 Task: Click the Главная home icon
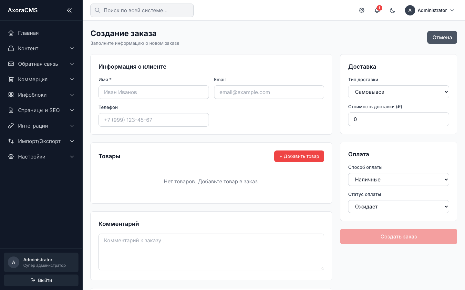pos(11,33)
